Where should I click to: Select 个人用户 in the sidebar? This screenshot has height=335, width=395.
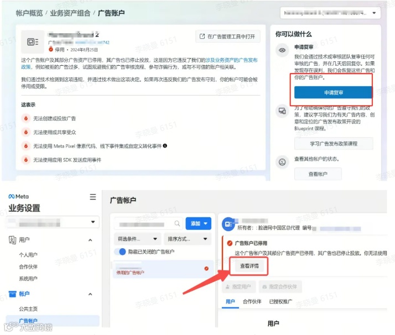(28, 255)
